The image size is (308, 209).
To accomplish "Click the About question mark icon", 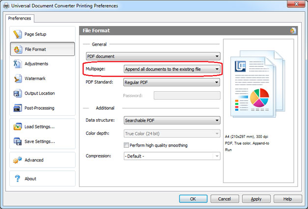I will pos(18,179).
